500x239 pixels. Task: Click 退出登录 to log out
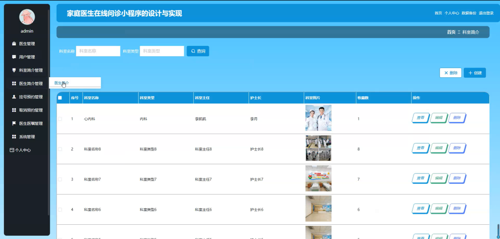(x=486, y=13)
